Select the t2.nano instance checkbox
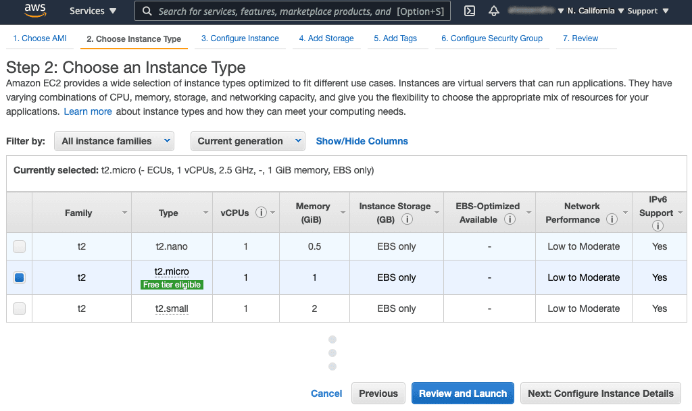This screenshot has height=411, width=692. tap(19, 246)
